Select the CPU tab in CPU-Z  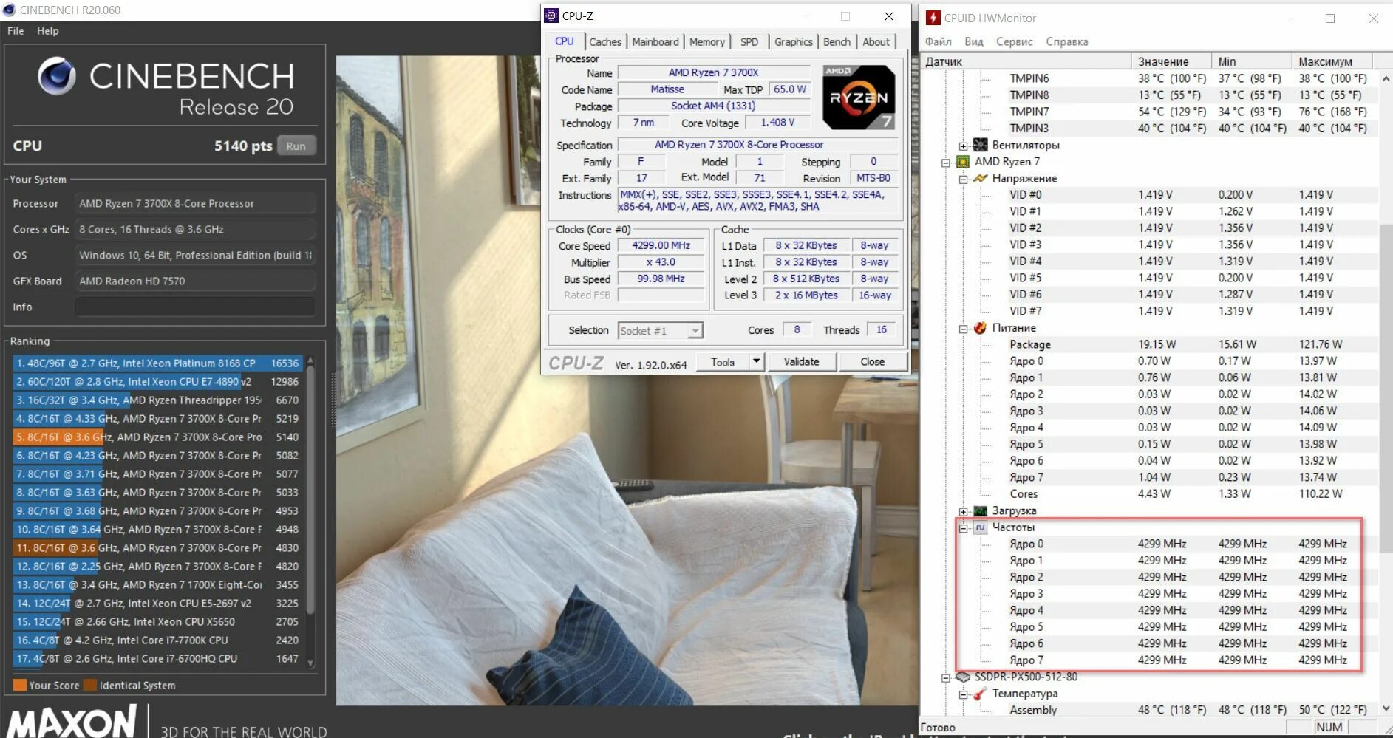tap(565, 41)
